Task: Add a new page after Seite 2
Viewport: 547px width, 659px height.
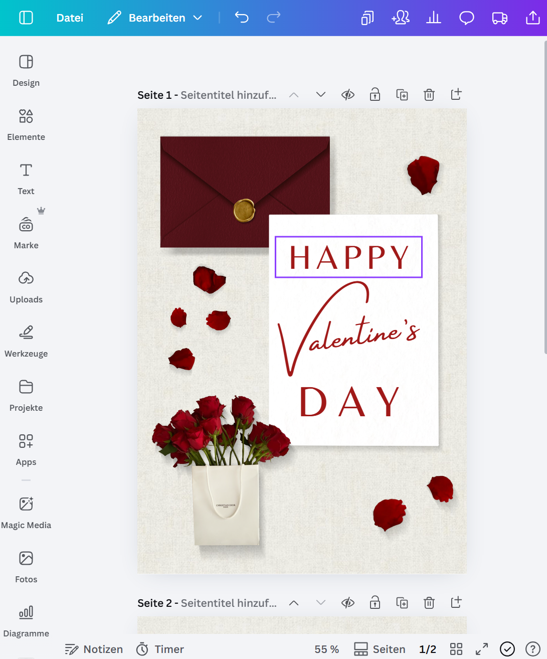Action: tap(456, 602)
